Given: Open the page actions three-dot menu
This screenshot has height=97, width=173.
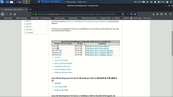Looking at the screenshot, I should [x=128, y=14].
